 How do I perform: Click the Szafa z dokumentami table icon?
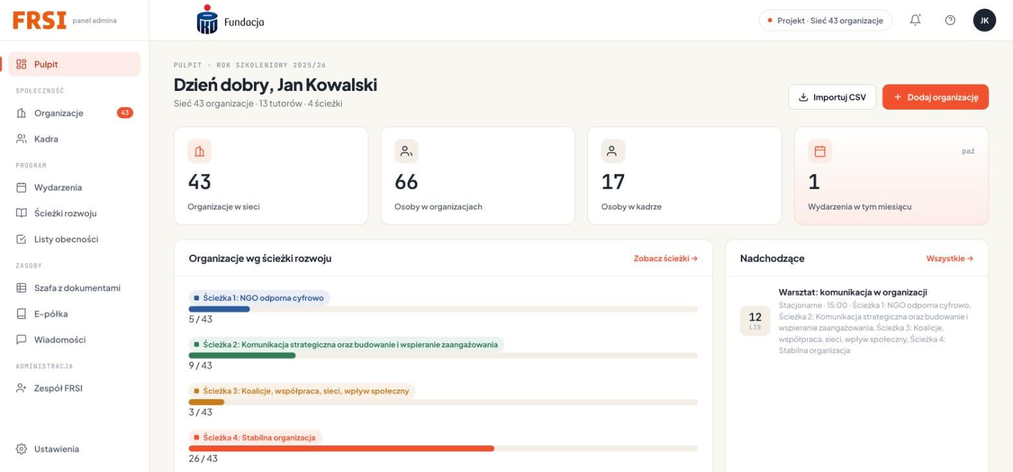[21, 288]
